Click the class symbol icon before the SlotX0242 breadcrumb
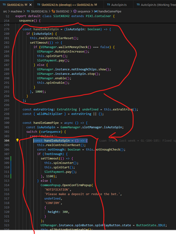Viewport: 176px width, 234px height. [53, 11]
